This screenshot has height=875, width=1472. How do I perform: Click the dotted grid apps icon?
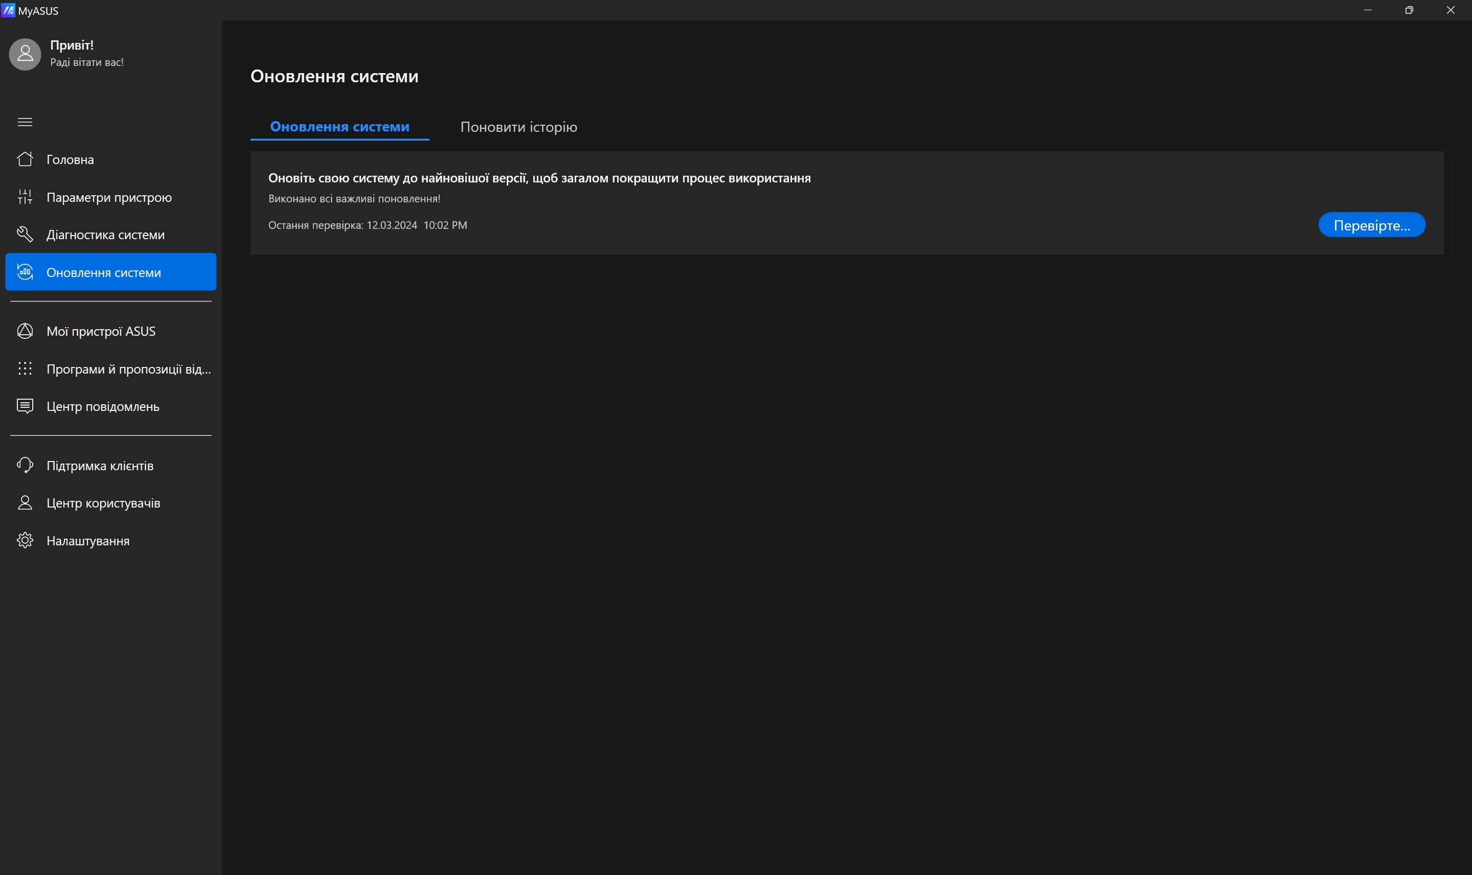point(25,369)
